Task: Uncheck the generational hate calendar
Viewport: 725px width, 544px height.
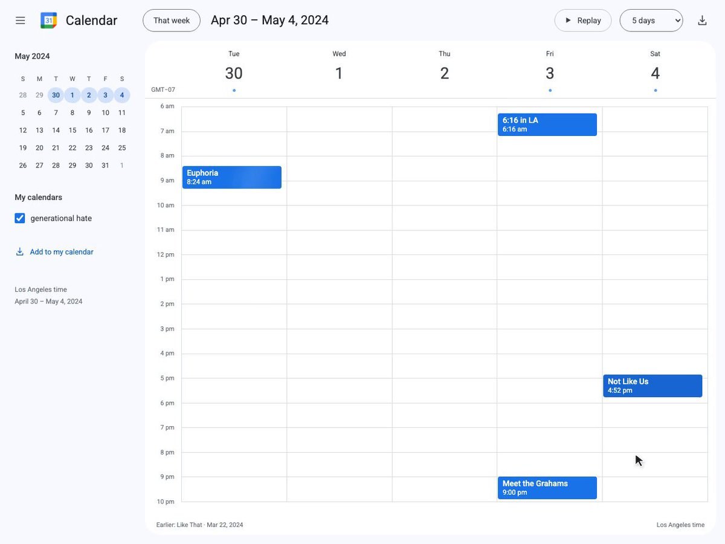Action: tap(20, 218)
